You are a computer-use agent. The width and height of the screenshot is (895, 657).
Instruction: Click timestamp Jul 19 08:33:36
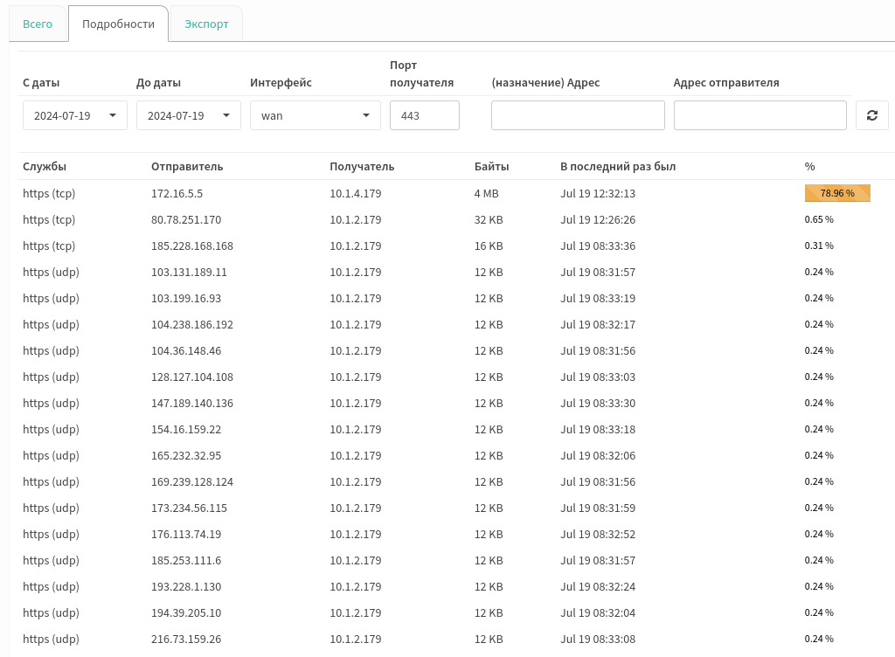pos(598,246)
